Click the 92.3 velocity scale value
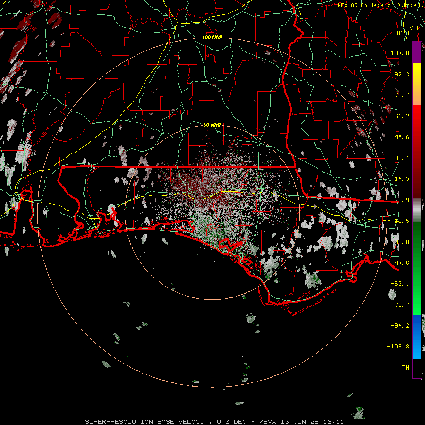The width and height of the screenshot is (425, 425). [402, 74]
